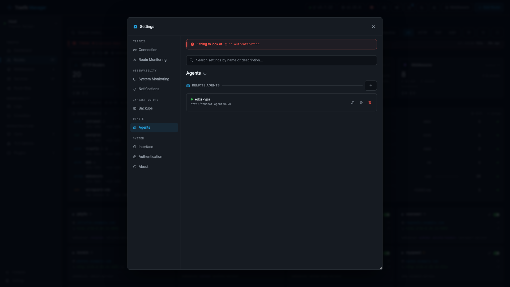Click the Authentication lock icon in sidebar

coord(135,157)
